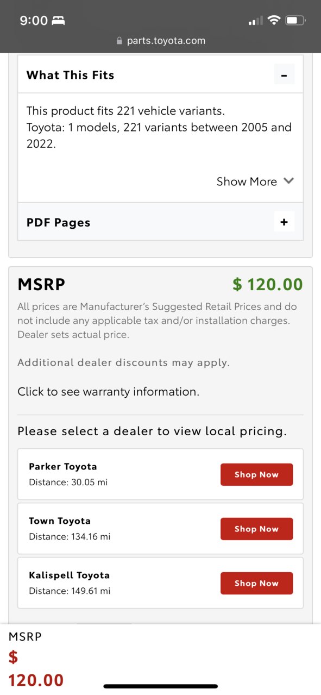Tap the sleep focus bed icon
Image resolution: width=321 pixels, height=695 pixels.
point(58,21)
